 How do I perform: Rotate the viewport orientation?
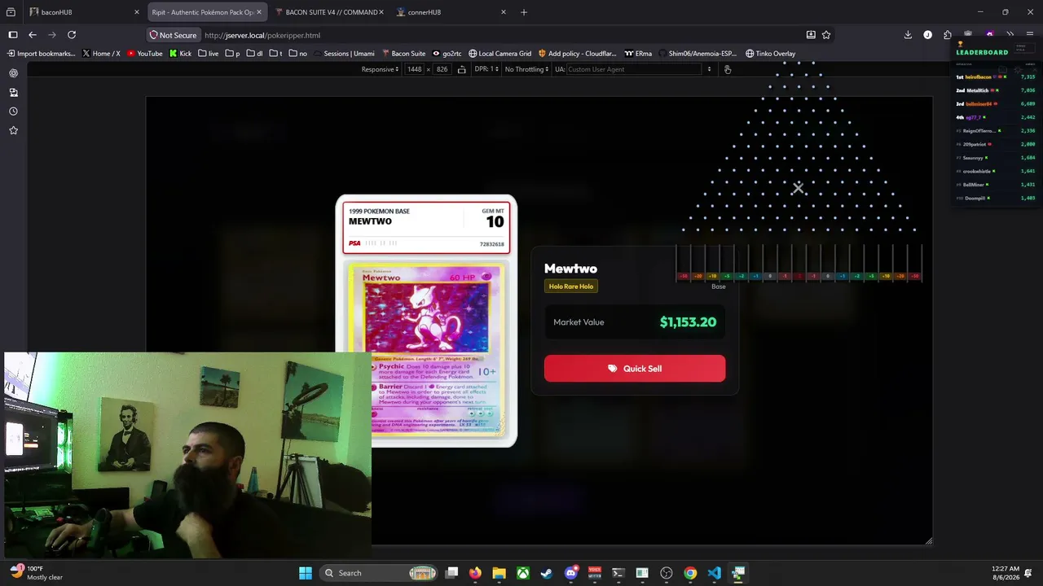point(462,69)
